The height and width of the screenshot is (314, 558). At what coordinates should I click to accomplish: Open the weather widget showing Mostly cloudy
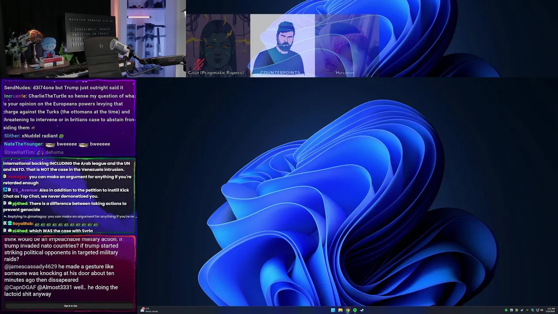(149, 310)
